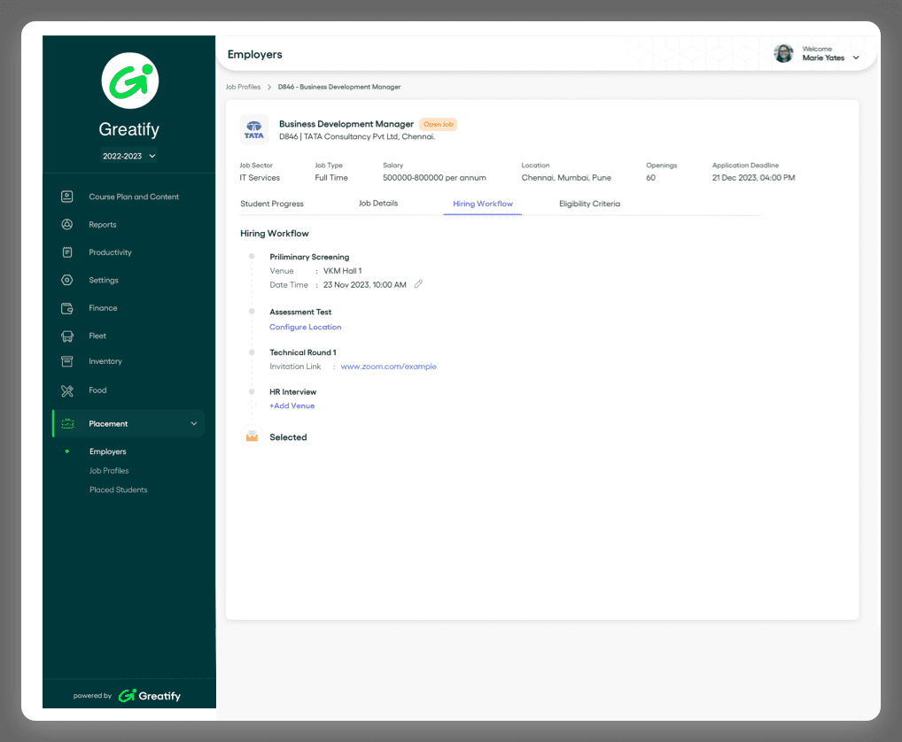Viewport: 902px width, 742px height.
Task: Edit Preliminary Screening date with pencil icon
Action: tap(419, 284)
